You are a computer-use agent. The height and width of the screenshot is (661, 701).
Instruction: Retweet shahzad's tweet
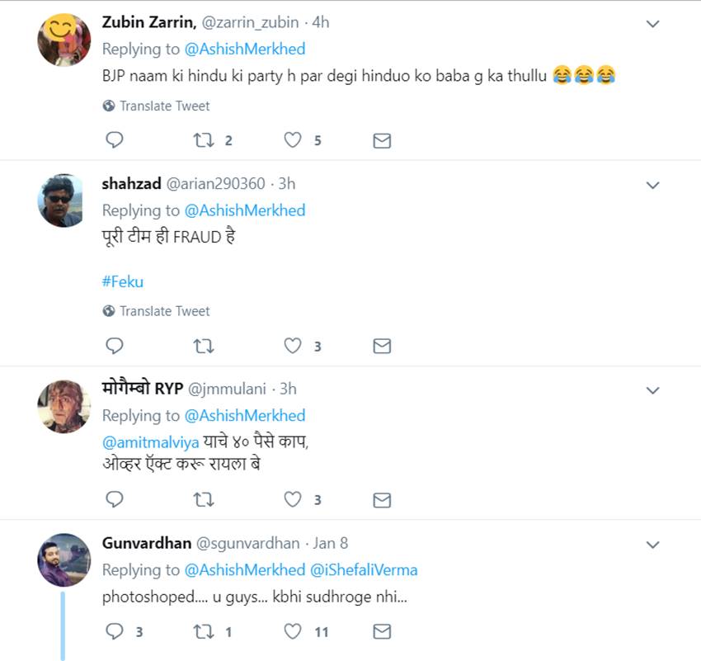click(203, 346)
